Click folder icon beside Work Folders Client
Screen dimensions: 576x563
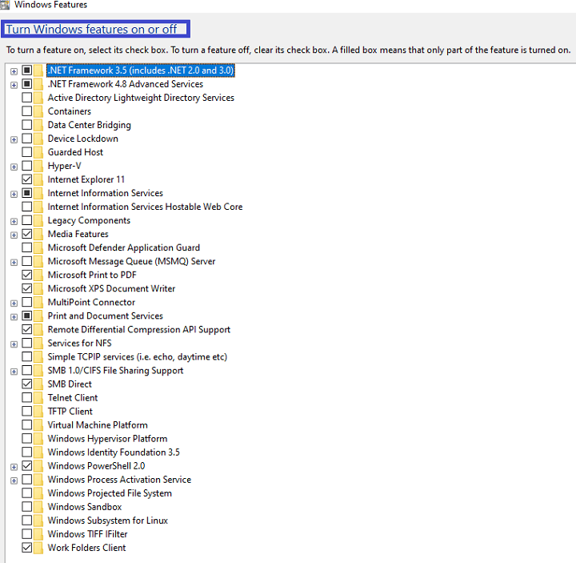coord(38,548)
